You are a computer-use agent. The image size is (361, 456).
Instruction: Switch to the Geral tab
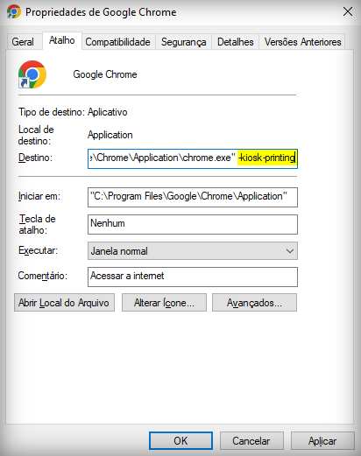click(x=23, y=42)
